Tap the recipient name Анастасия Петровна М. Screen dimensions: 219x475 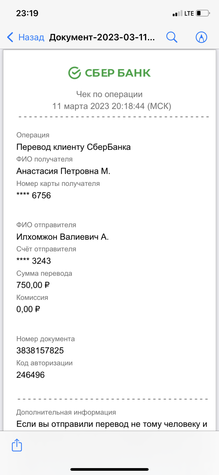tap(63, 171)
